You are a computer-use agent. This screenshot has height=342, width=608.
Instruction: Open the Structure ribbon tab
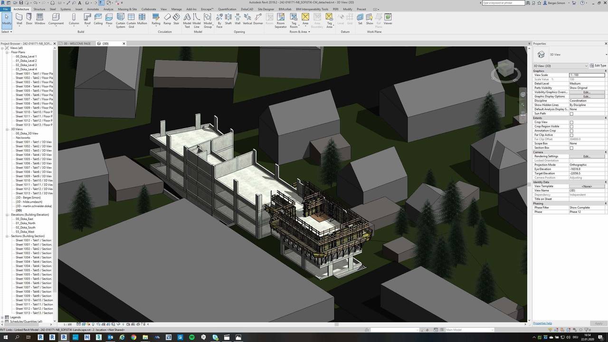tap(39, 9)
